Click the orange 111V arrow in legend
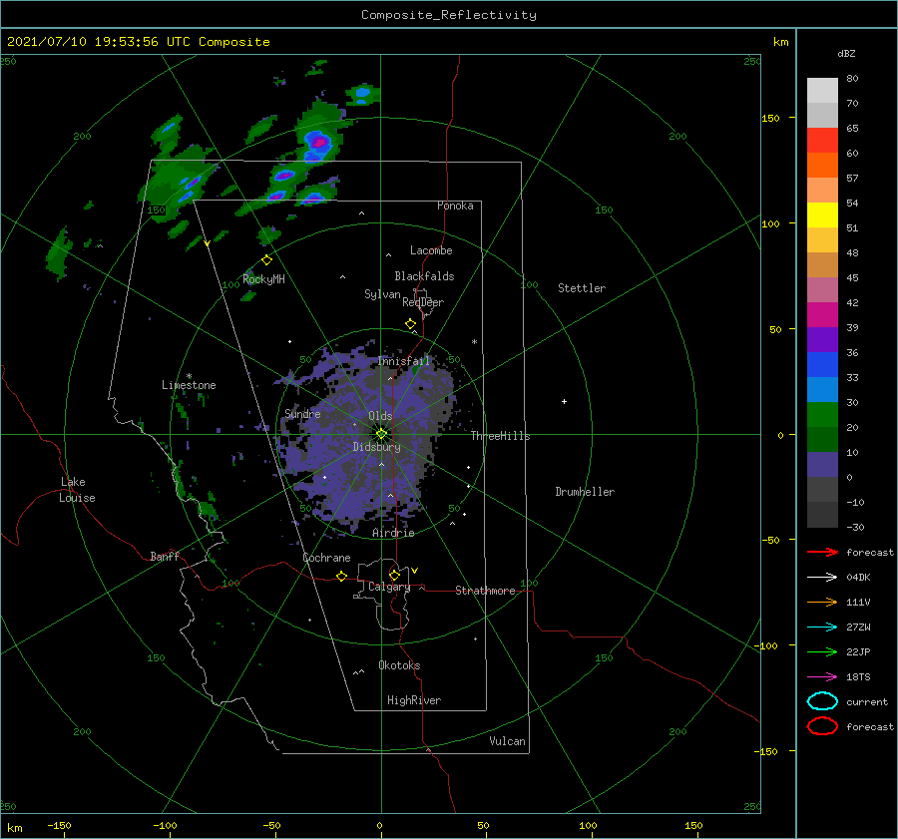 pos(822,602)
